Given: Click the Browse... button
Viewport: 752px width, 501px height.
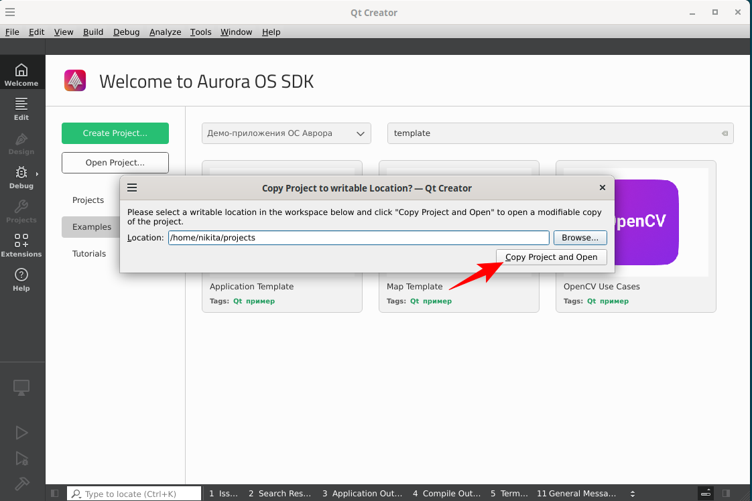Looking at the screenshot, I should coord(580,237).
